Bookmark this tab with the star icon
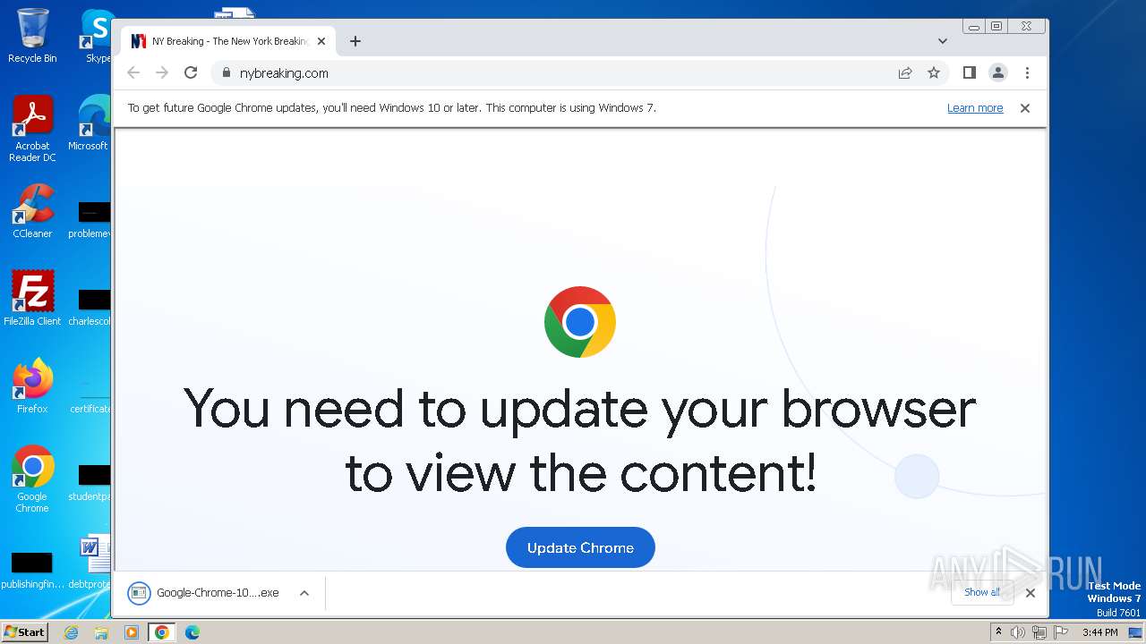The image size is (1146, 644). (x=934, y=73)
